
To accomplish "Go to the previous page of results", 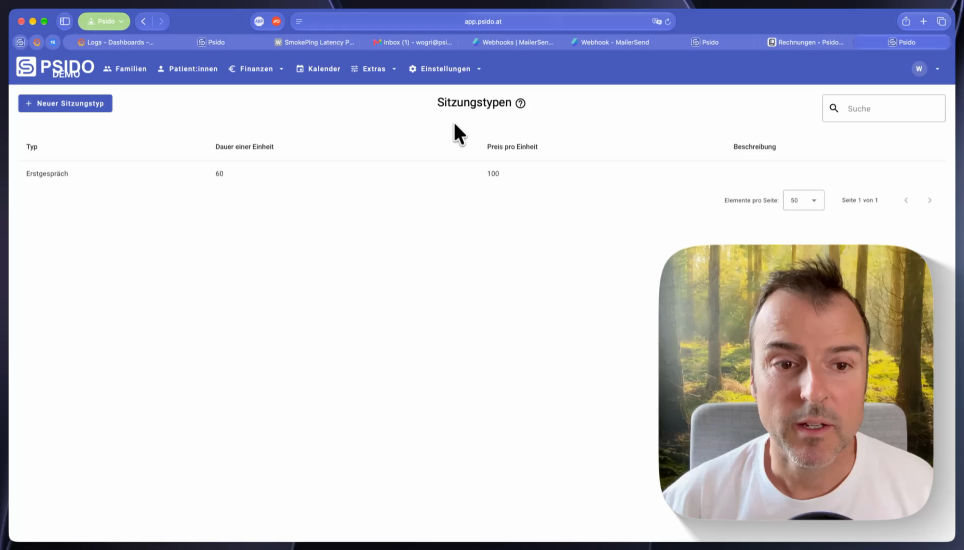I will (906, 200).
